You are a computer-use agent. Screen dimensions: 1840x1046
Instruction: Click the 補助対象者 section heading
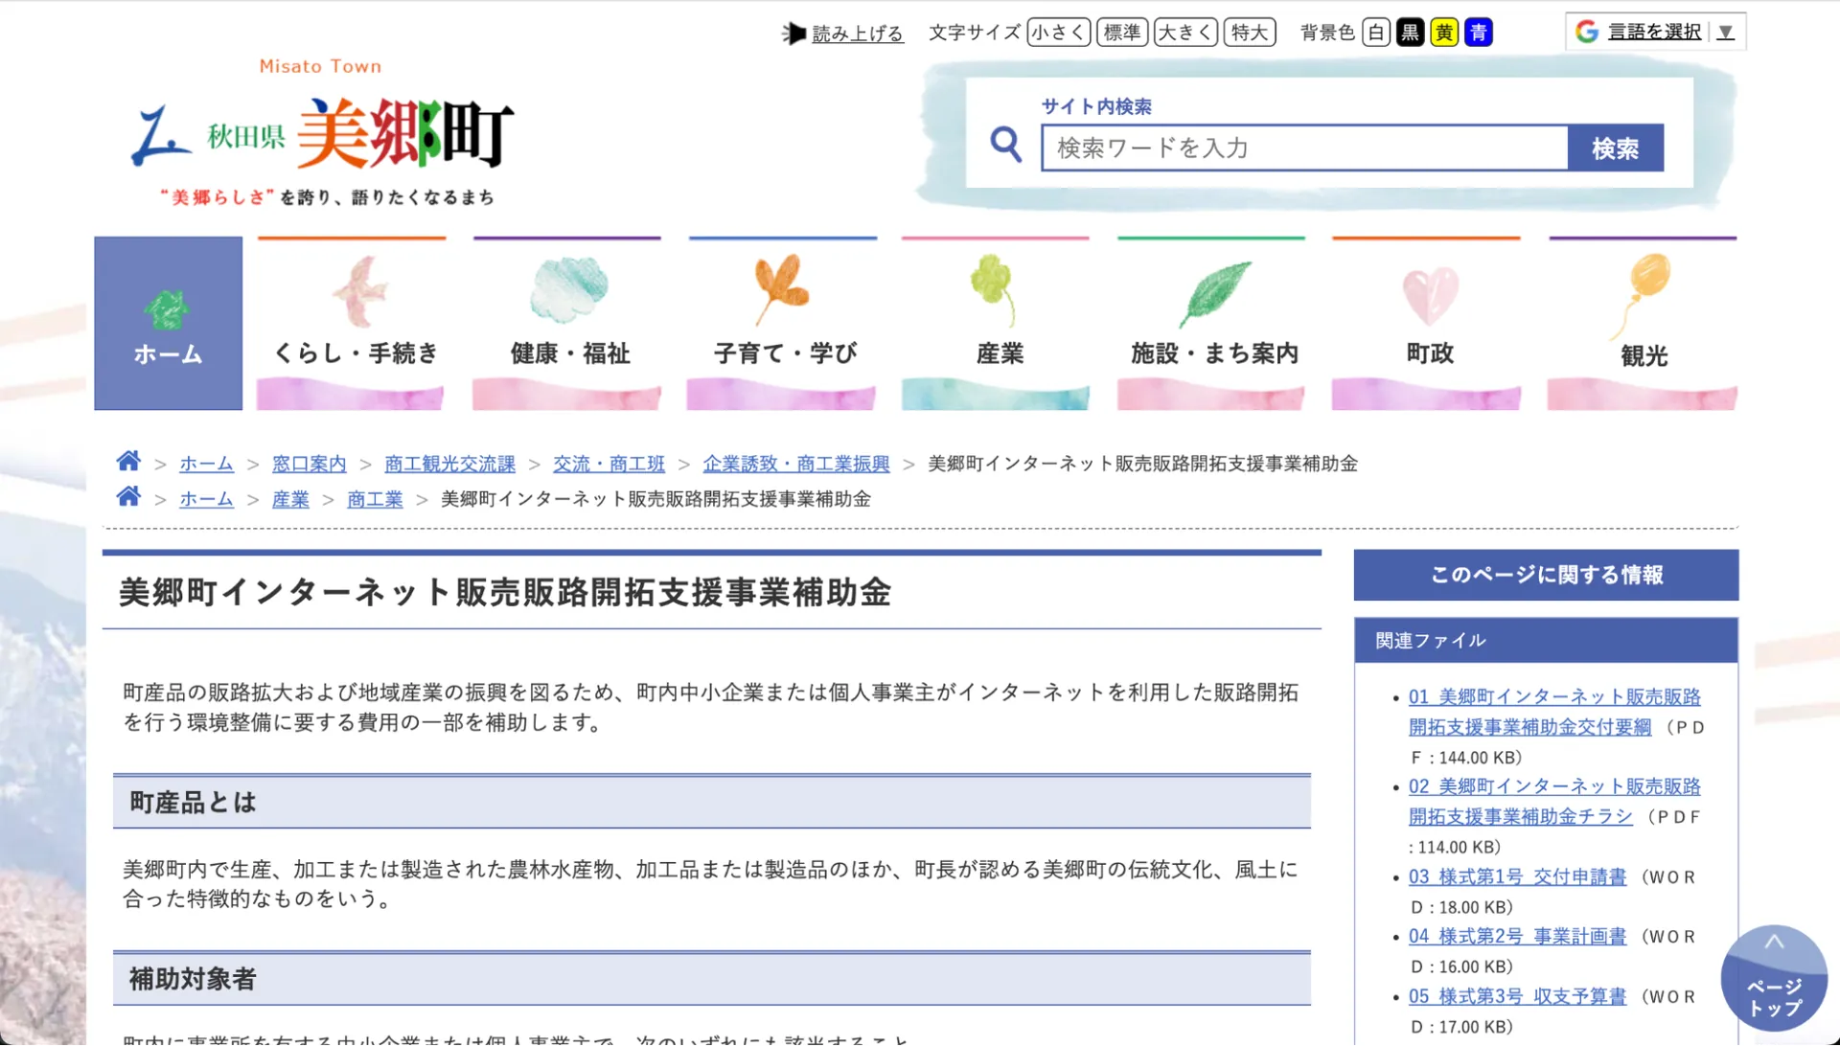pyautogui.click(x=711, y=979)
